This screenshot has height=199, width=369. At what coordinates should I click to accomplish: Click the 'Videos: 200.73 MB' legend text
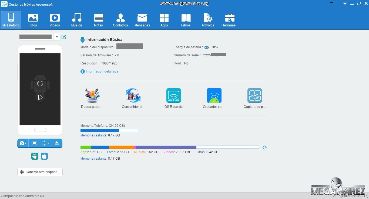click(177, 152)
